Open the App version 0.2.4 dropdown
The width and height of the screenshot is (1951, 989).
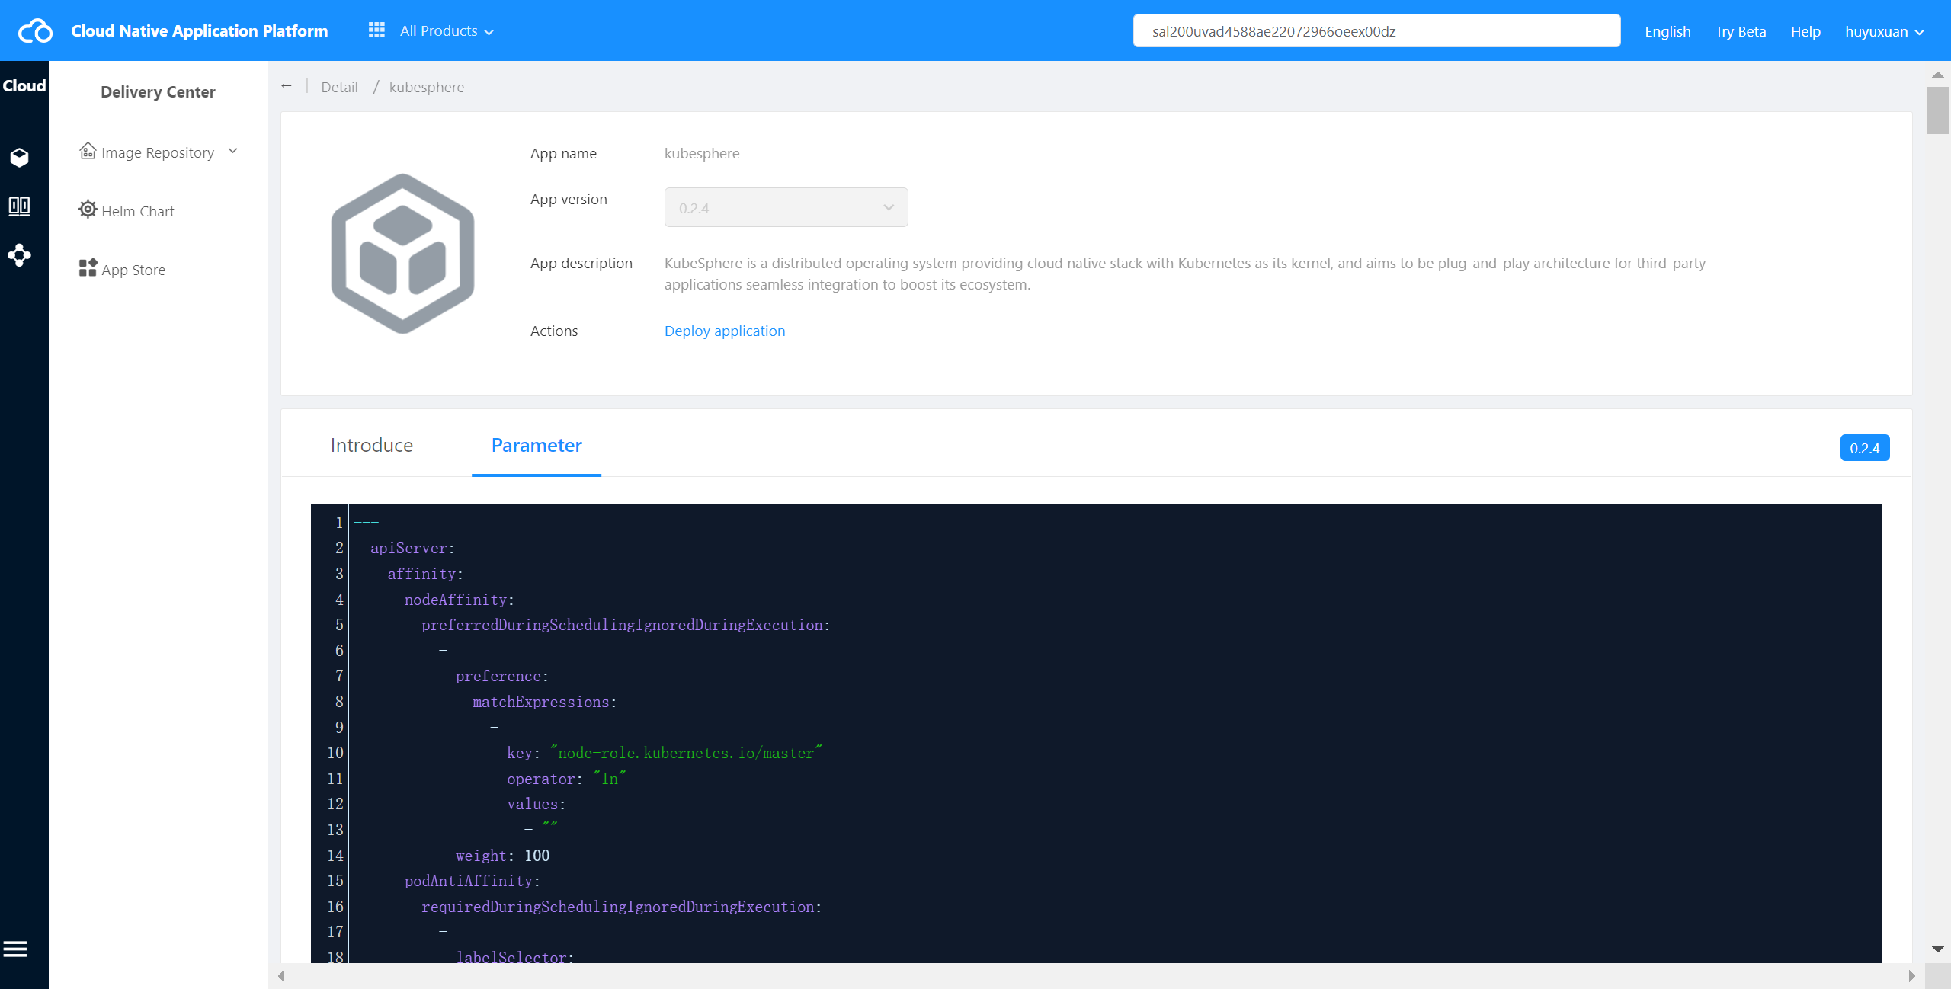coord(786,207)
